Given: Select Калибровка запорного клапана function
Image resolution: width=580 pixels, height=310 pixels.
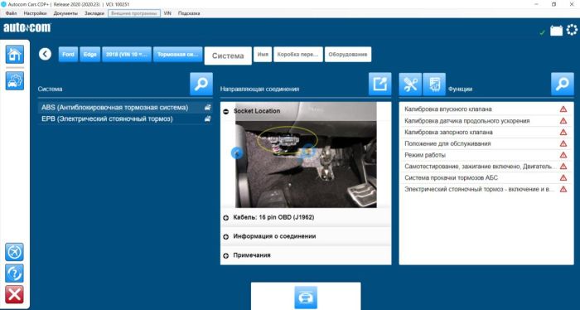Looking at the screenshot, I should click(486, 132).
